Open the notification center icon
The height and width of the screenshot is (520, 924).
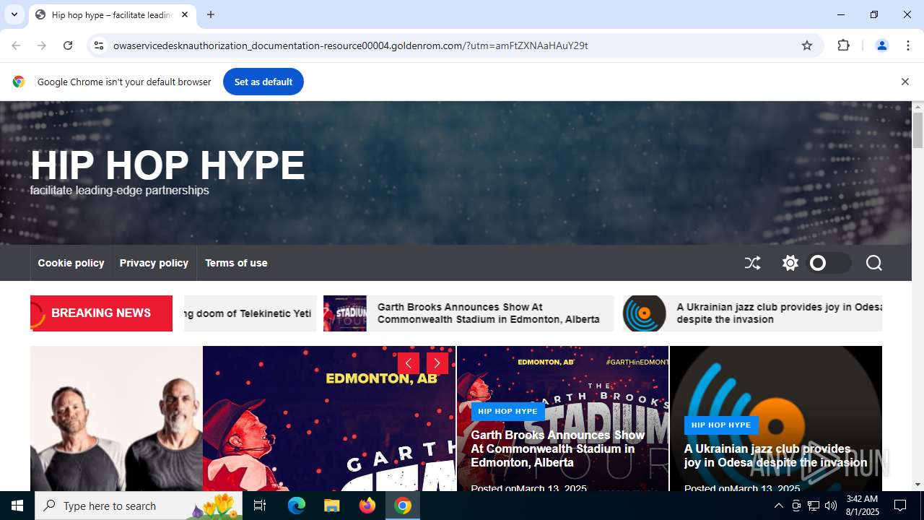900,506
